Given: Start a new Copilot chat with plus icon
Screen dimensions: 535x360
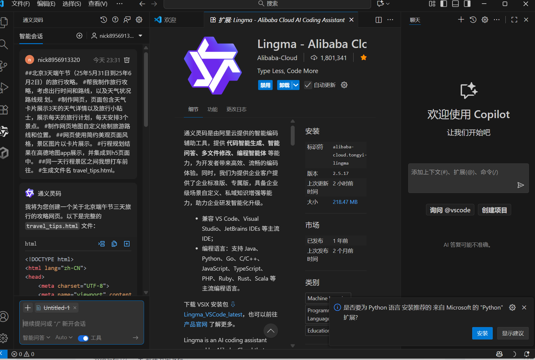Looking at the screenshot, I should 461,20.
